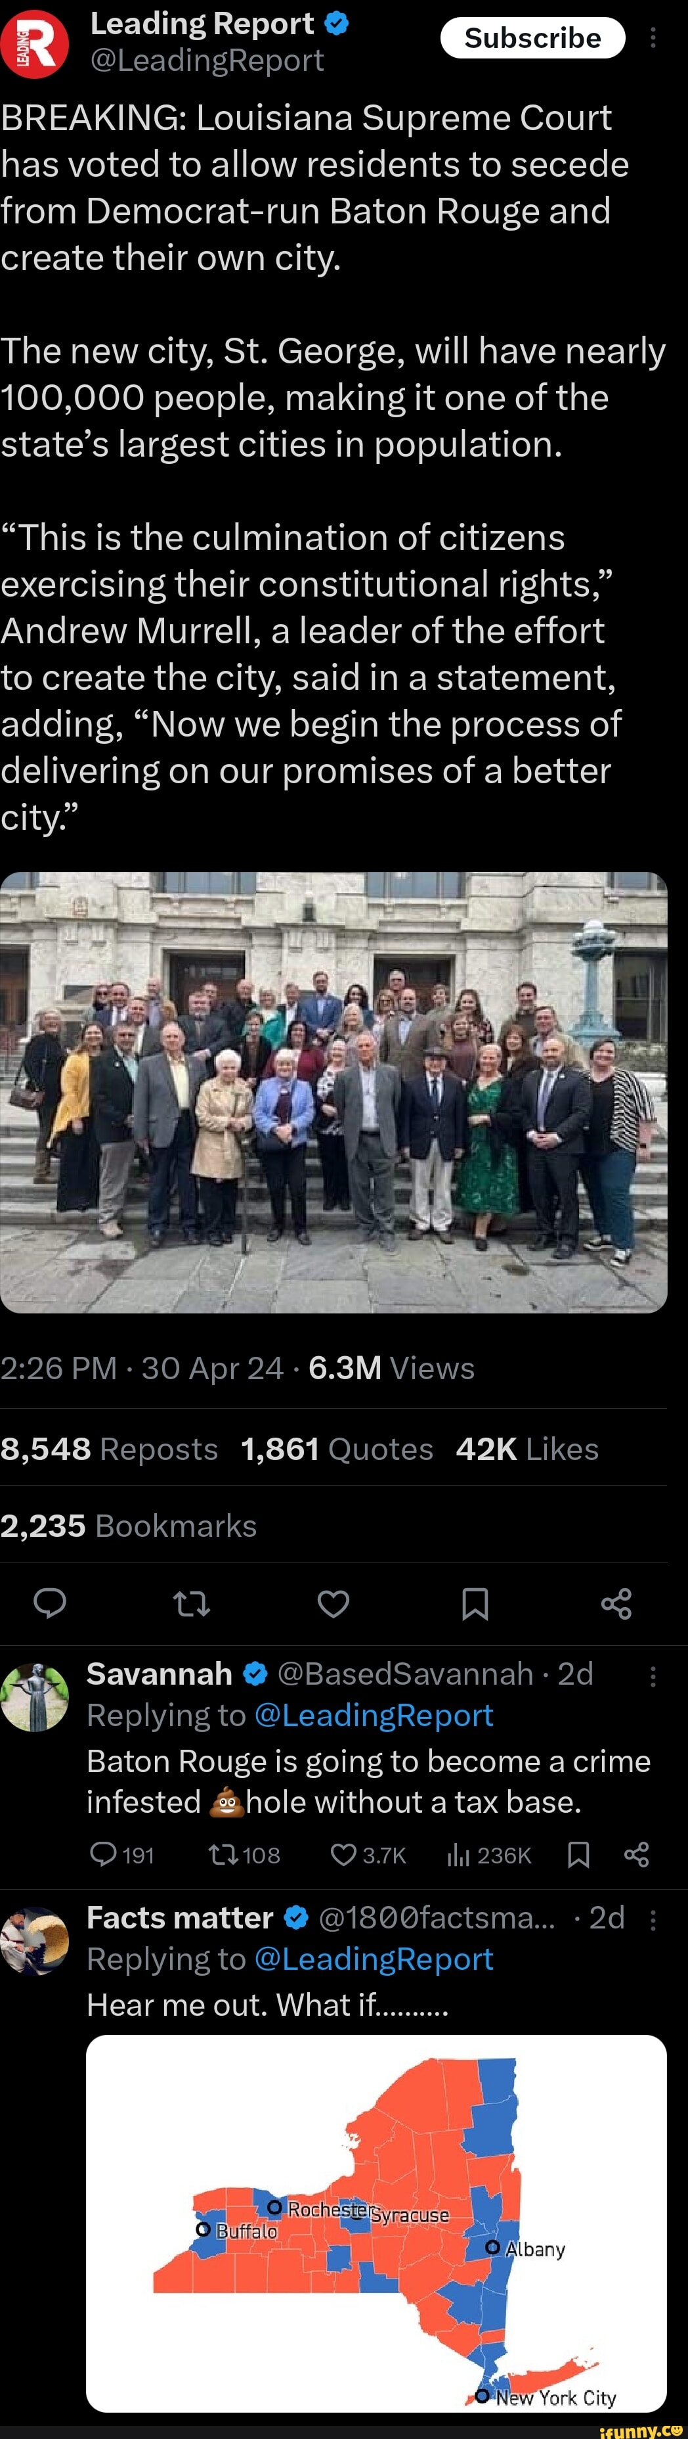Repost Savannah's reply with 108 reposts
This screenshot has height=2439, width=688.
coord(244,1854)
